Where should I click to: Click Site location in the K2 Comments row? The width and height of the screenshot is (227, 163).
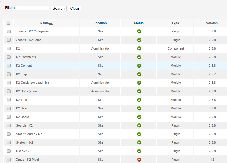point(101,57)
